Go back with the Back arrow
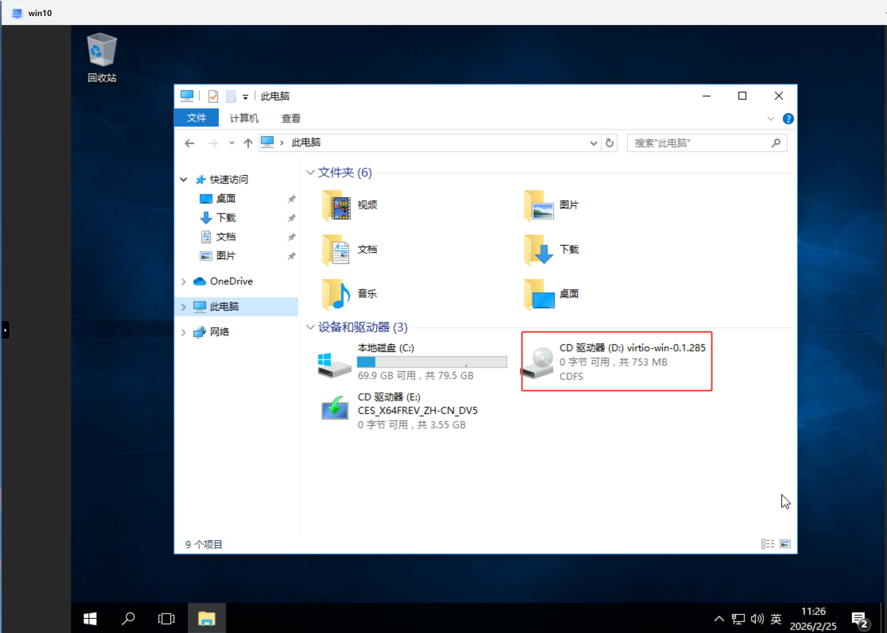Viewport: 887px width, 633px height. tap(189, 143)
